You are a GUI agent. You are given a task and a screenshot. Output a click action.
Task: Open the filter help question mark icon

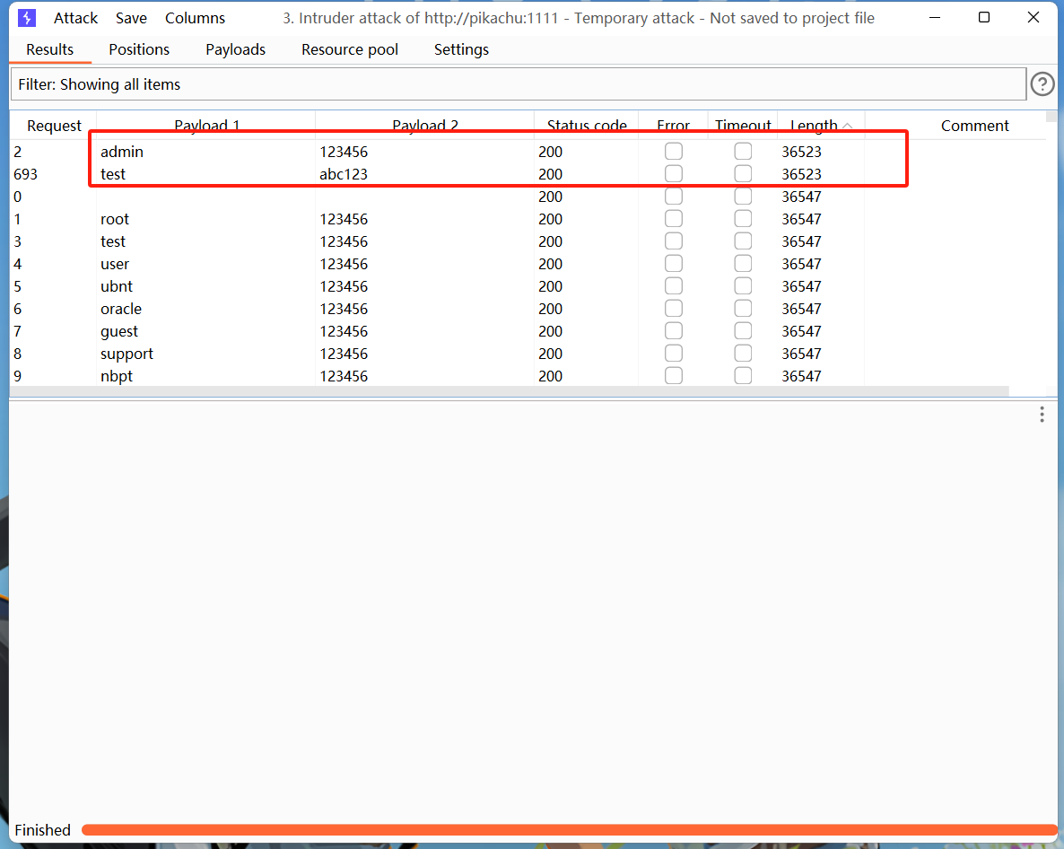click(1042, 84)
